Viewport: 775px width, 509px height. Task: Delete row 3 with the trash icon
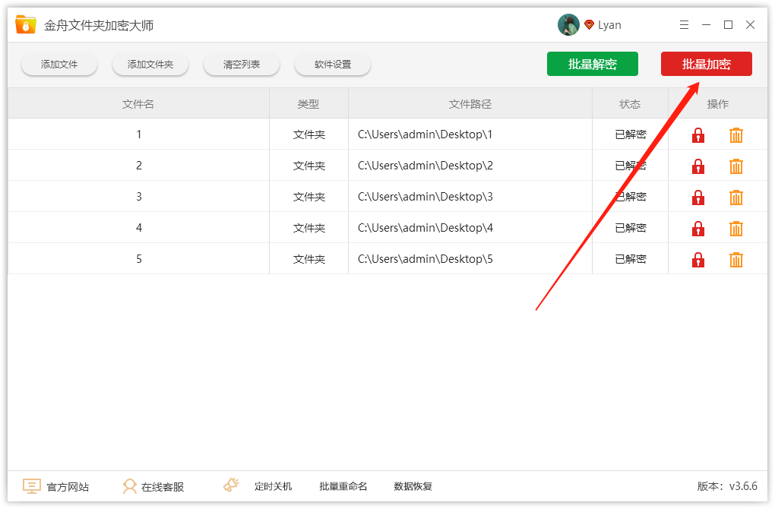(736, 198)
